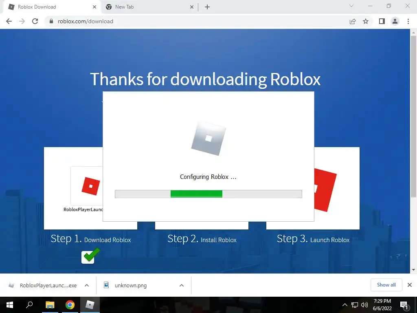This screenshot has width=417, height=313.
Task: Show hidden system tray icons
Action: [345, 305]
